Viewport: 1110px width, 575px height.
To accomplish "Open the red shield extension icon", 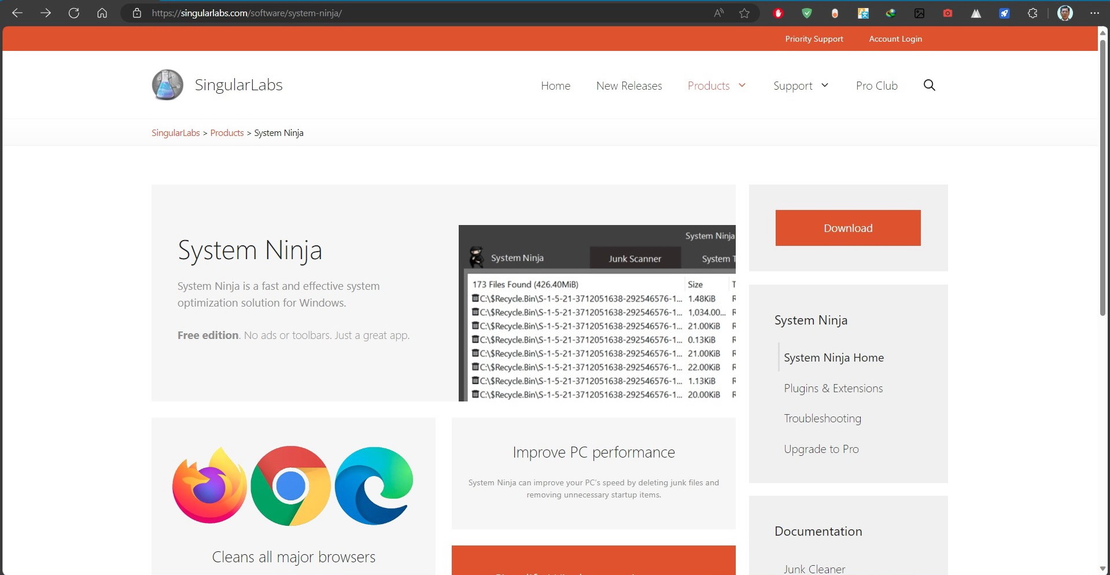I will pos(779,13).
